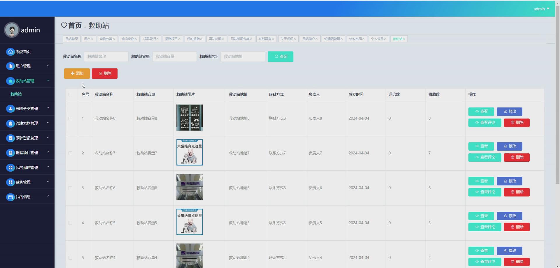Screen dimensions: 560x268
Task: Open the image thumbnail for 救助站名称6
Action: click(190, 187)
